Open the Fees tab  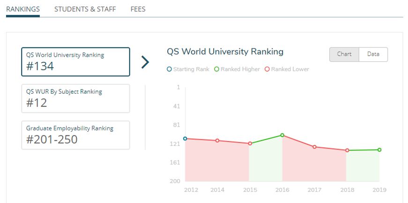[x=138, y=9]
